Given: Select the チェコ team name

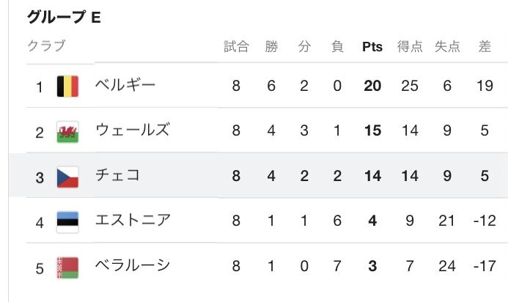Looking at the screenshot, I should [x=117, y=175].
